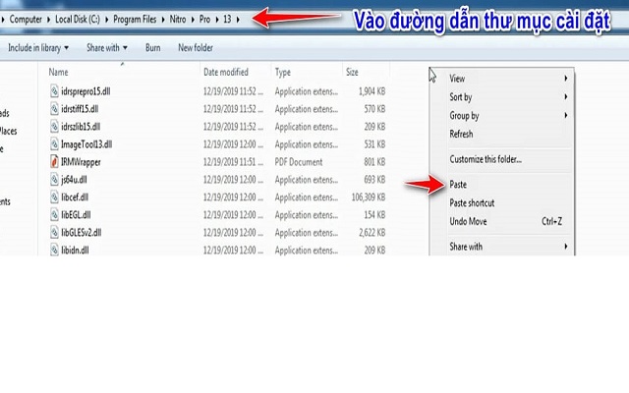629x393 pixels.
Task: Open the Include in library dropdown
Action: coord(38,48)
